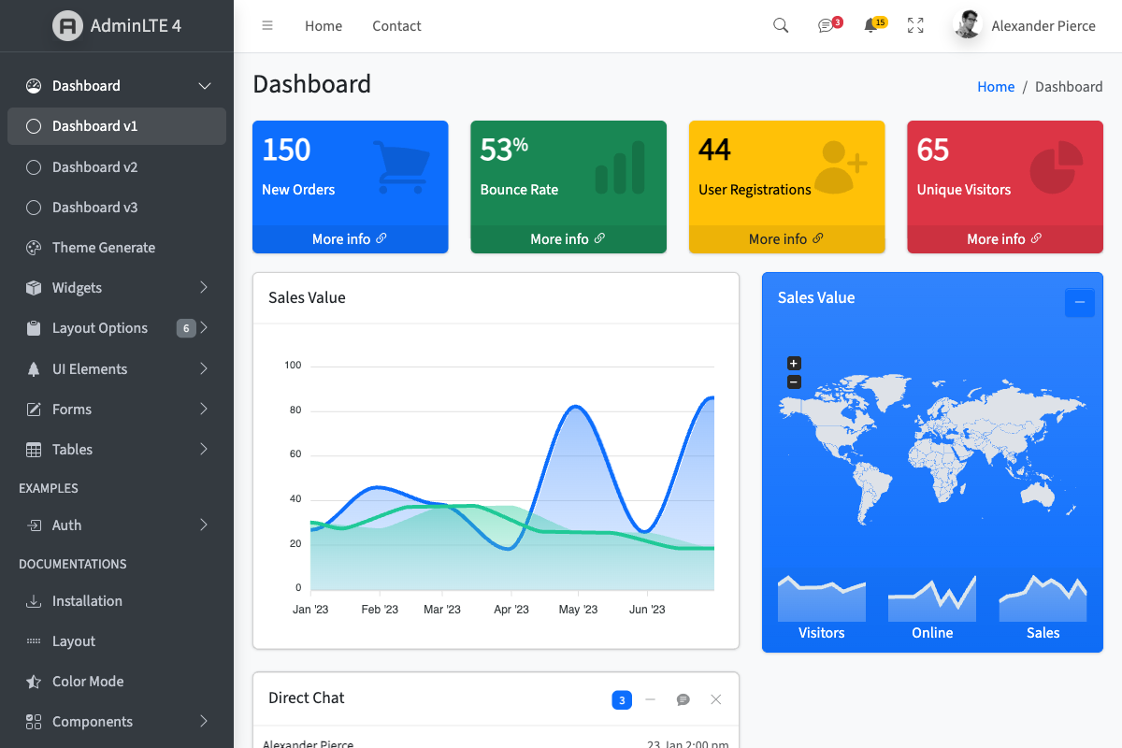Toggle the sidebar with the hamburger icon
Image resolution: width=1122 pixels, height=748 pixels.
tap(267, 25)
